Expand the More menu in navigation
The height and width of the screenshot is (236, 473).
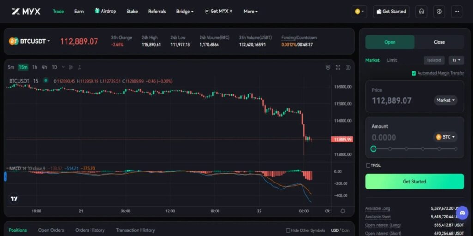click(250, 12)
